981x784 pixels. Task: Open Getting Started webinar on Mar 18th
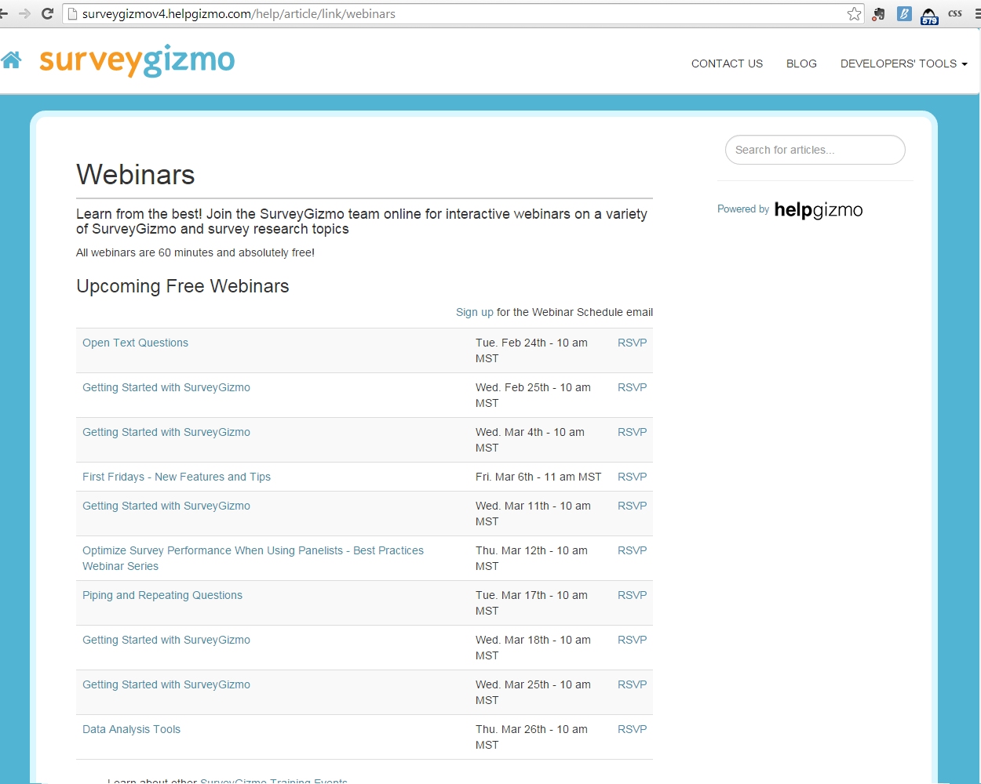coord(166,640)
